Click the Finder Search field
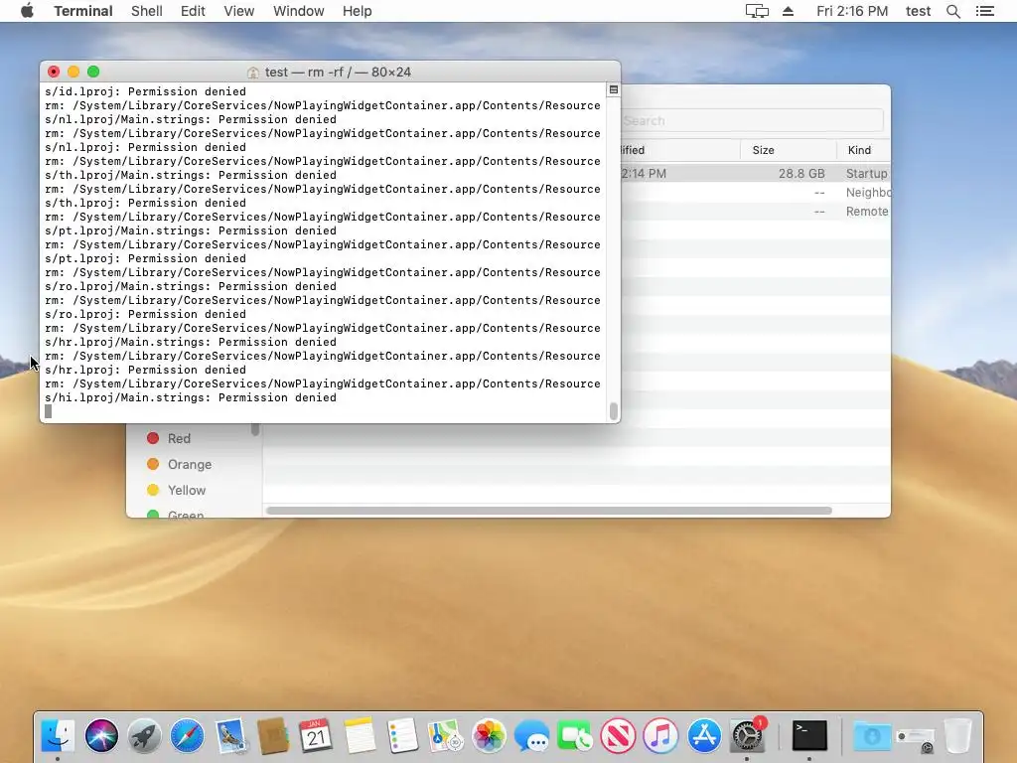Viewport: 1017px width, 763px height. (752, 120)
